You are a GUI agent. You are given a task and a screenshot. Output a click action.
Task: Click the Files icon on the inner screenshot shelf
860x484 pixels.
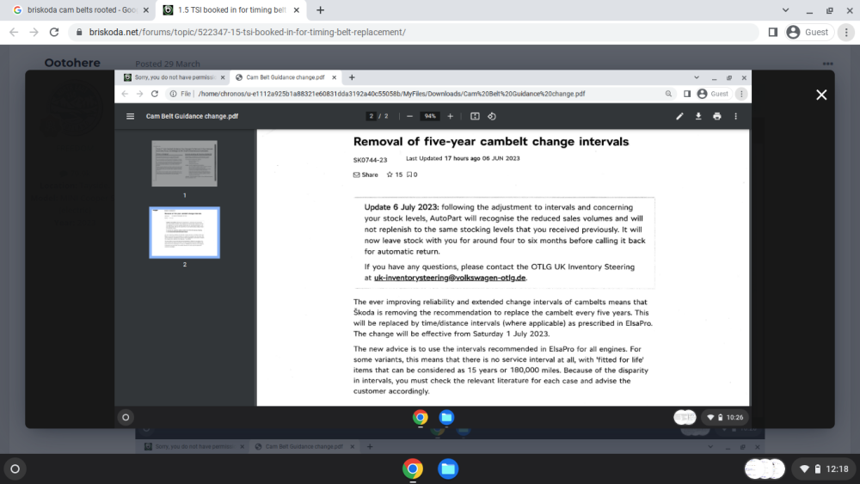pyautogui.click(x=446, y=417)
